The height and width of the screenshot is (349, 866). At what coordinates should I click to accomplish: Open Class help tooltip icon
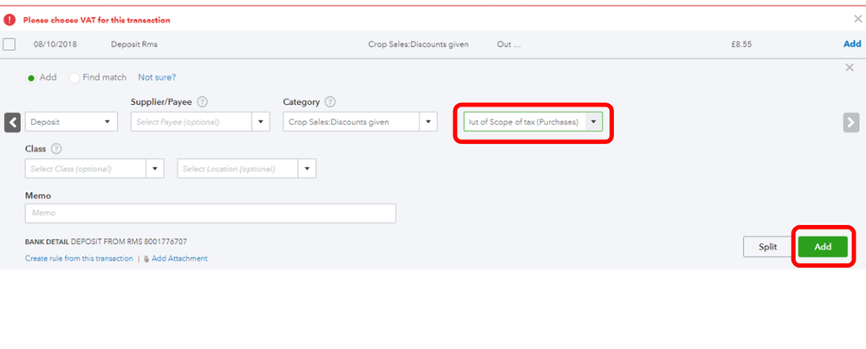click(x=56, y=149)
